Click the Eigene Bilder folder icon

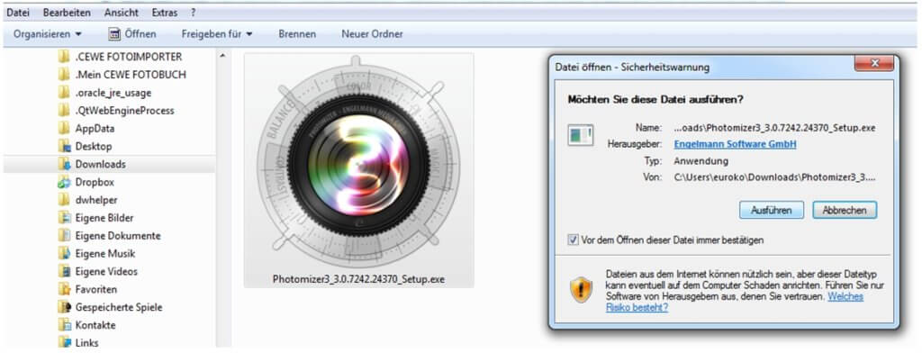pyautogui.click(x=64, y=218)
